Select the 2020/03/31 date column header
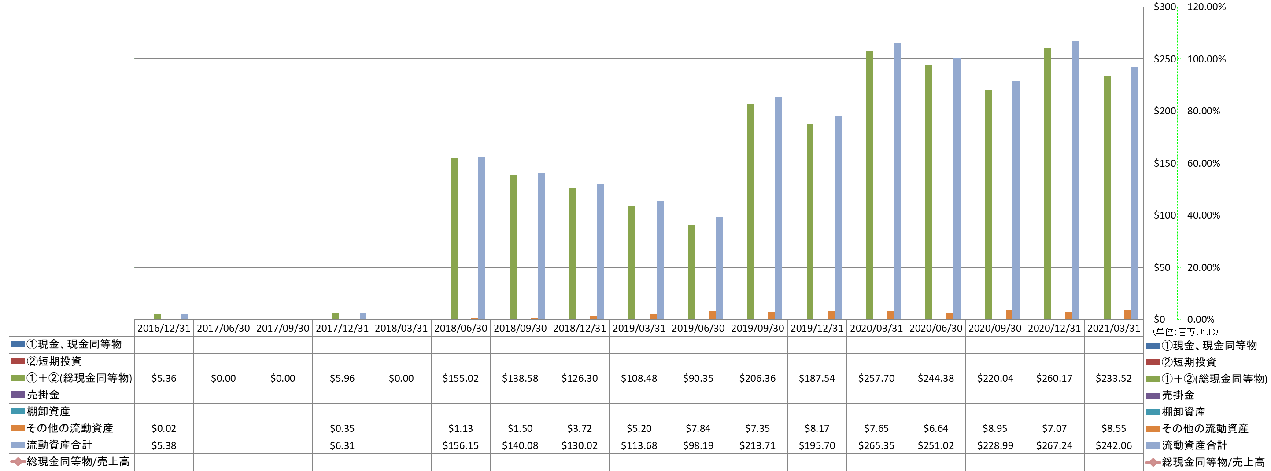This screenshot has width=1271, height=471. 876,328
